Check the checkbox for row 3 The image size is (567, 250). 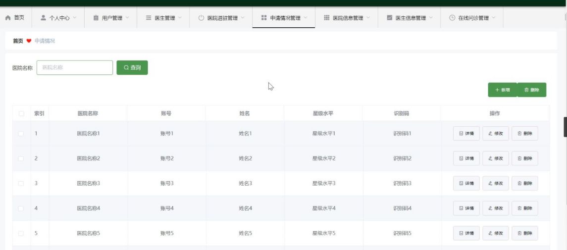tap(21, 183)
